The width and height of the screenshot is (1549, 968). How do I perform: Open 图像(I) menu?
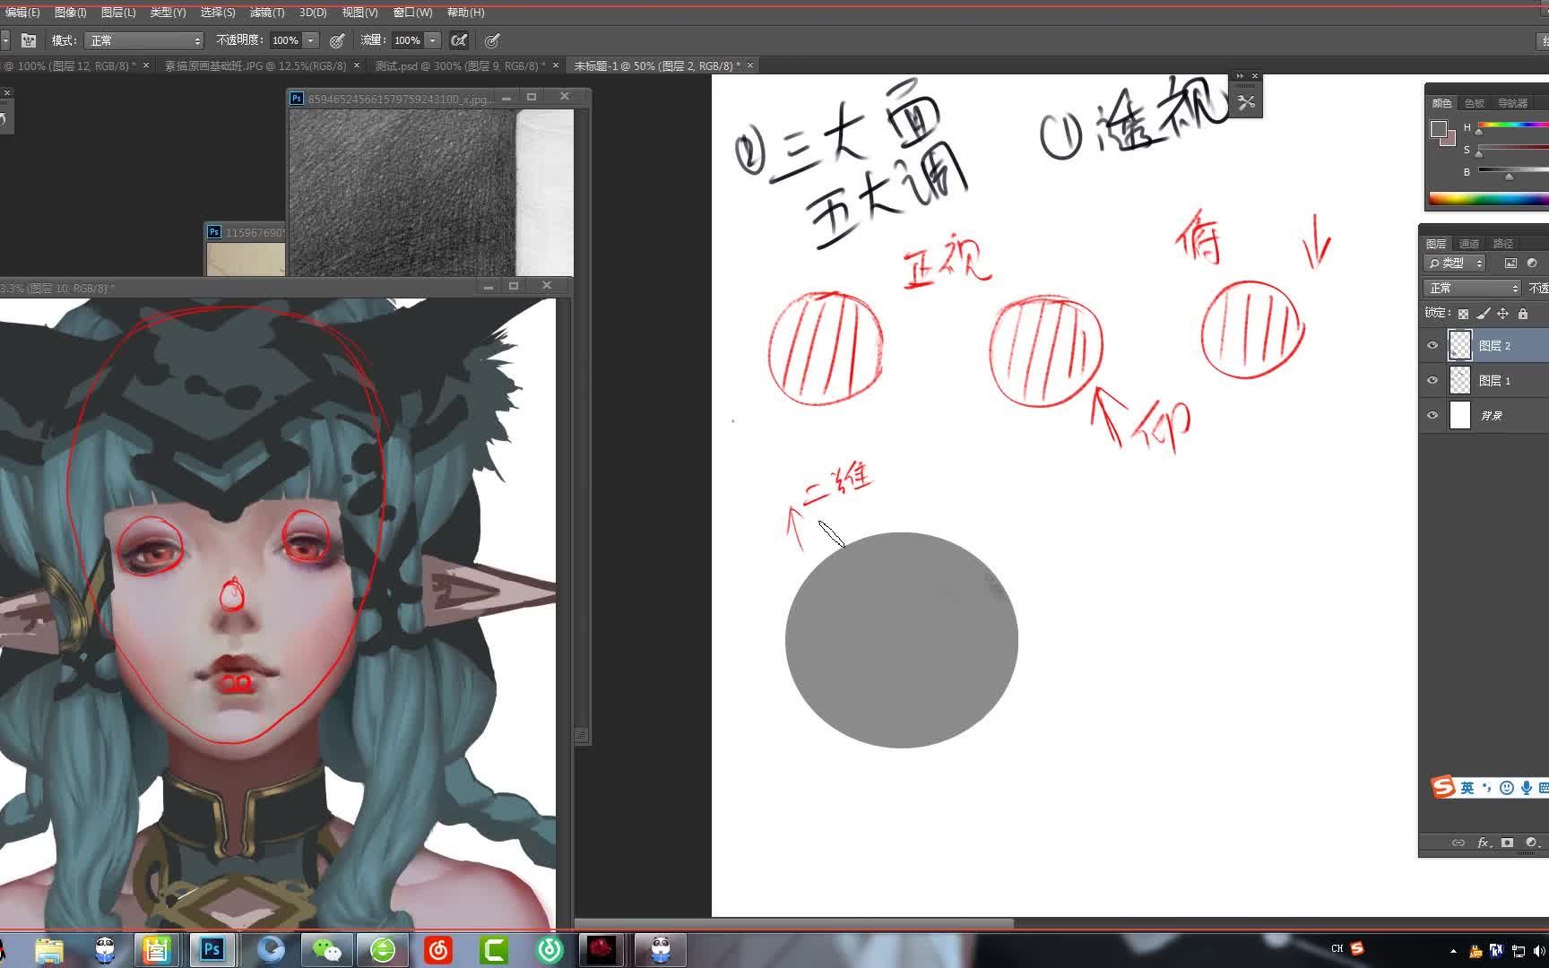pos(71,13)
